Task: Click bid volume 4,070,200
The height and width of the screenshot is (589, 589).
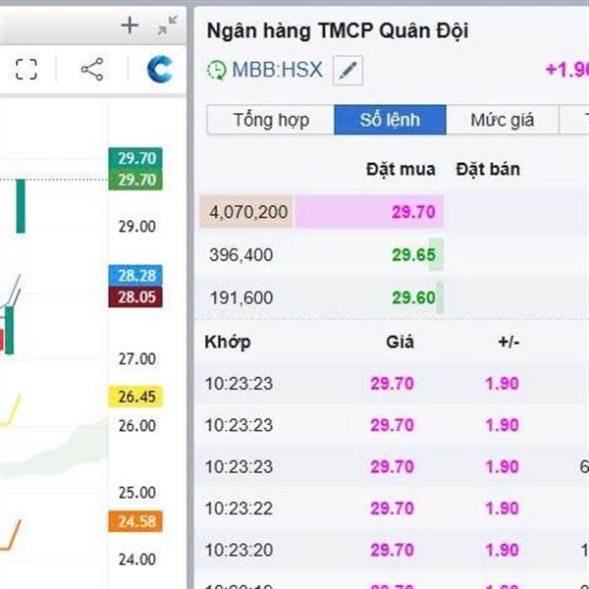Action: (x=248, y=212)
